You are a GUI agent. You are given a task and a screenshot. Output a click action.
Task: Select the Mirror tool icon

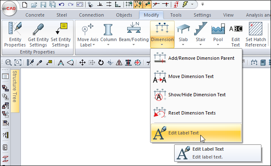[119, 63]
